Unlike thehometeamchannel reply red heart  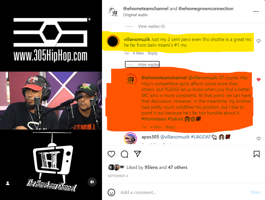258,80
